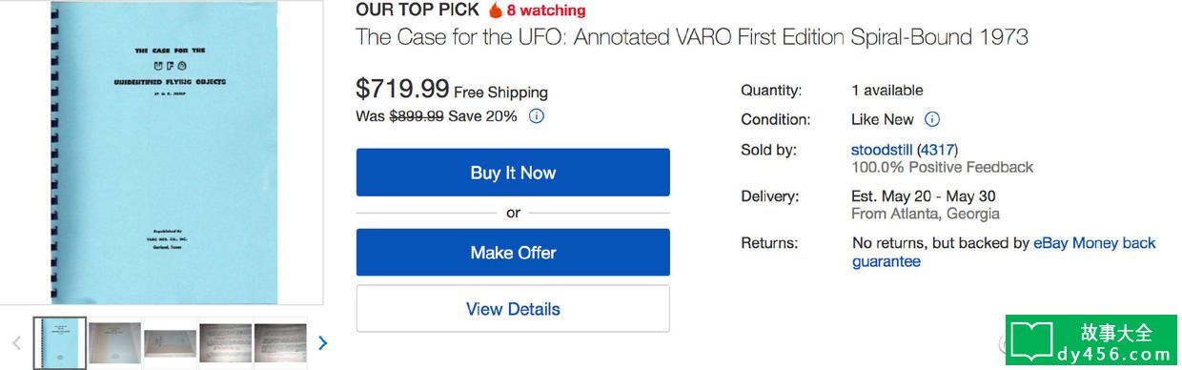Open the 4317 feedback score link
Image resolution: width=1182 pixels, height=370 pixels.
937,150
